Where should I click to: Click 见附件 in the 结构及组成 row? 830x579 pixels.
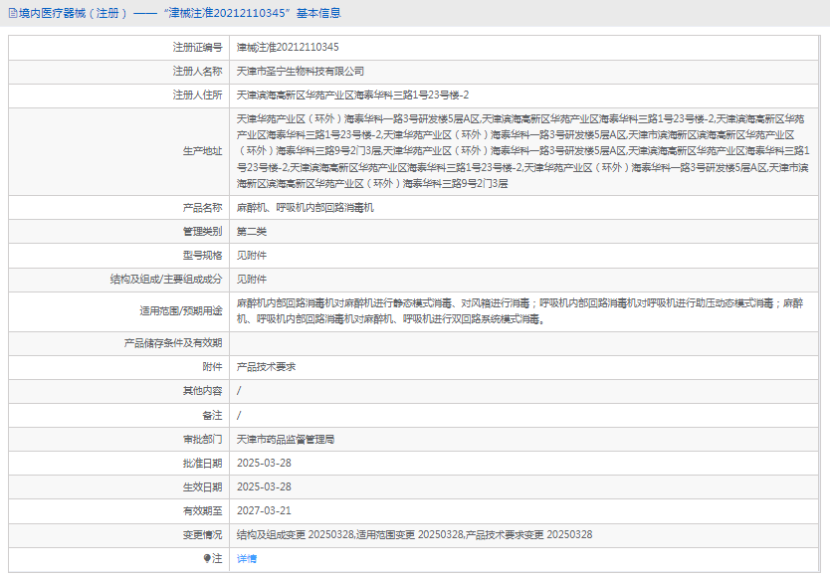pyautogui.click(x=252, y=279)
